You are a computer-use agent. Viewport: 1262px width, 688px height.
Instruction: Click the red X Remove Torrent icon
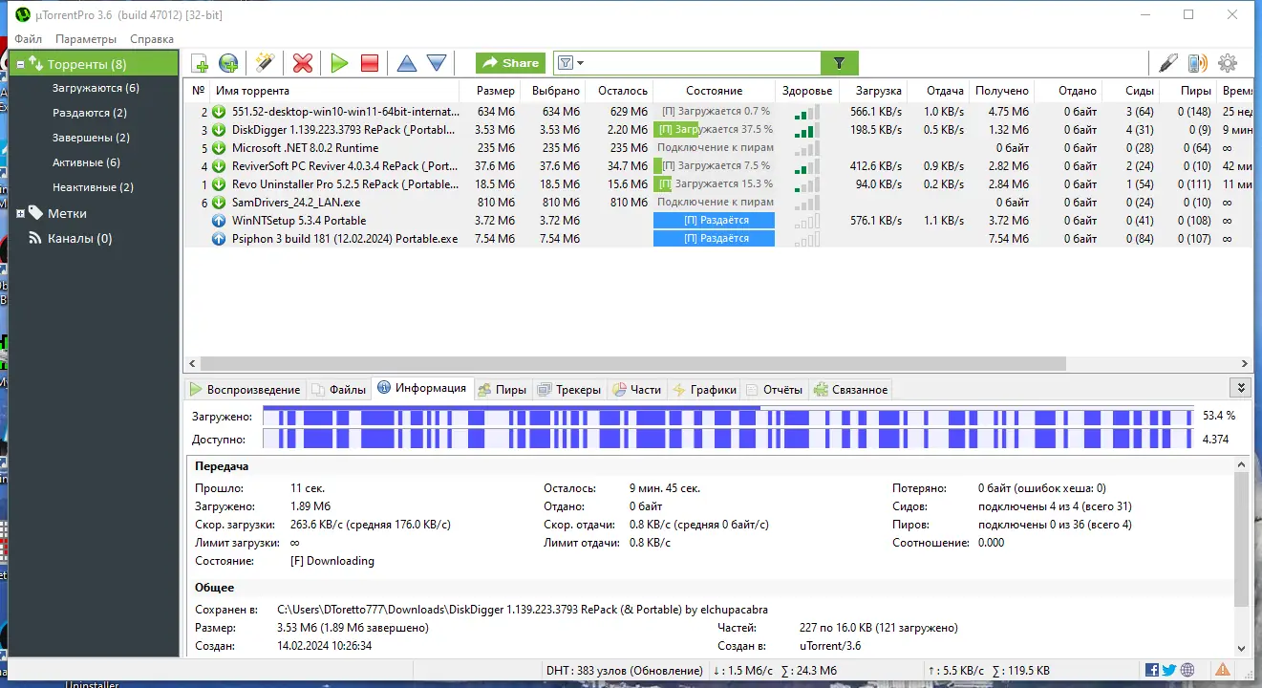click(x=303, y=63)
